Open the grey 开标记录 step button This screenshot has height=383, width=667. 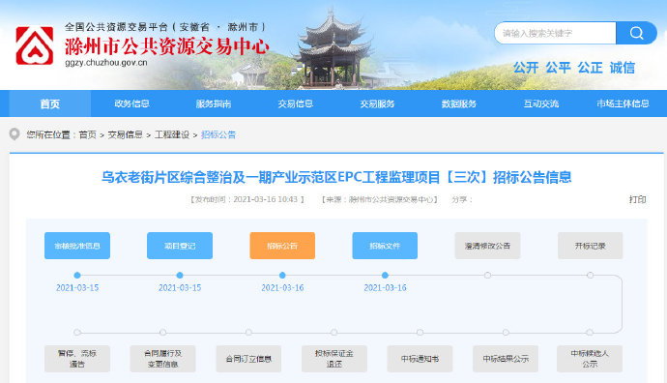pyautogui.click(x=590, y=246)
